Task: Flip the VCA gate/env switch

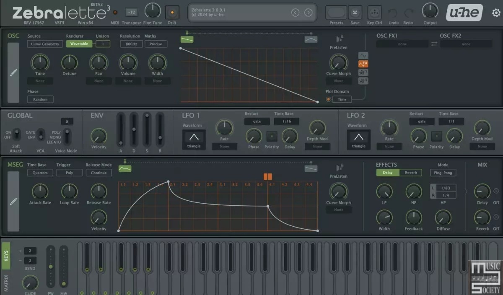Action: [41, 135]
